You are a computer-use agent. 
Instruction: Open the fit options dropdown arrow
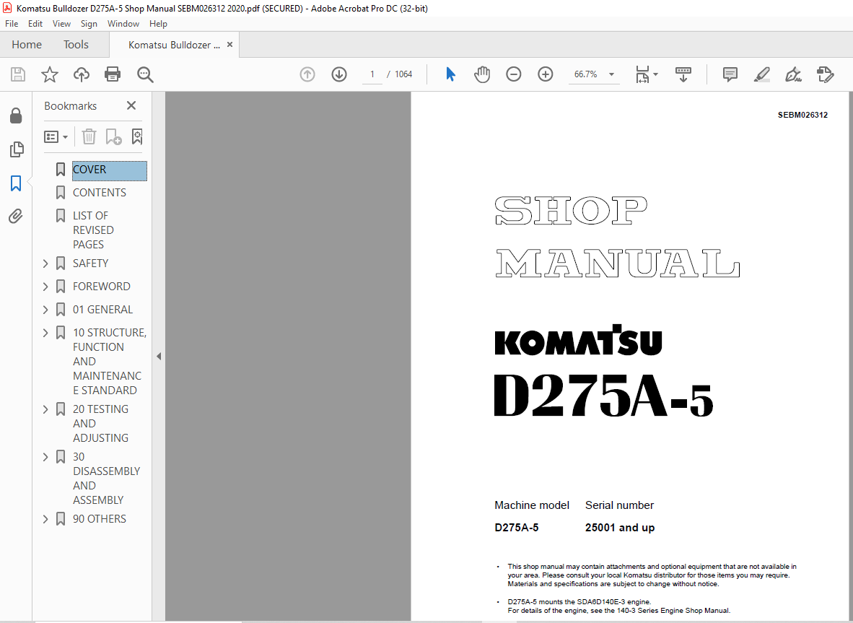[655, 74]
